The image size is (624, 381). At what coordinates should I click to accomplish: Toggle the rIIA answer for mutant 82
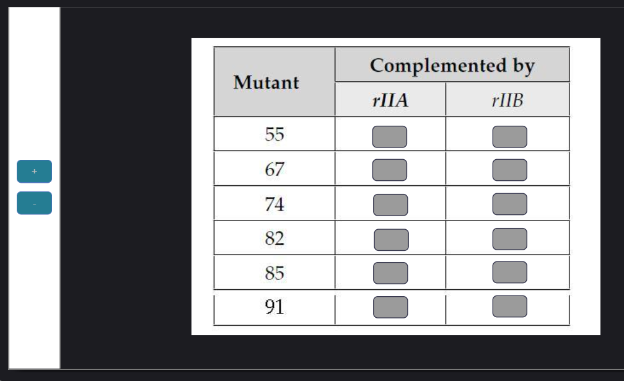390,238
